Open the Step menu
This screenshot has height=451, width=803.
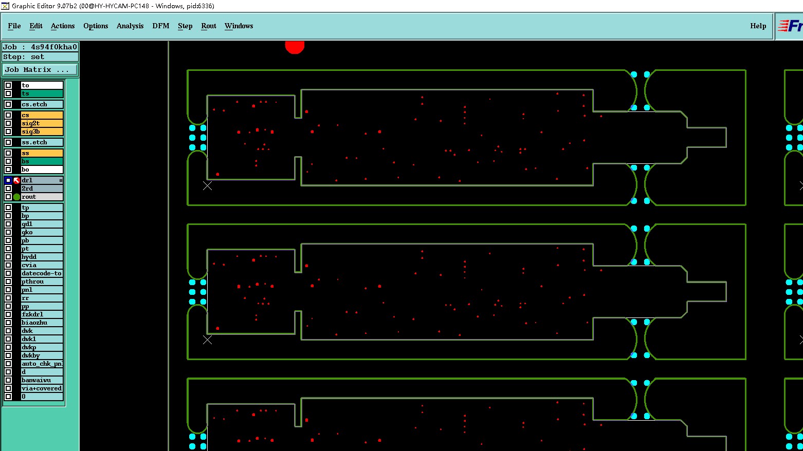[185, 26]
